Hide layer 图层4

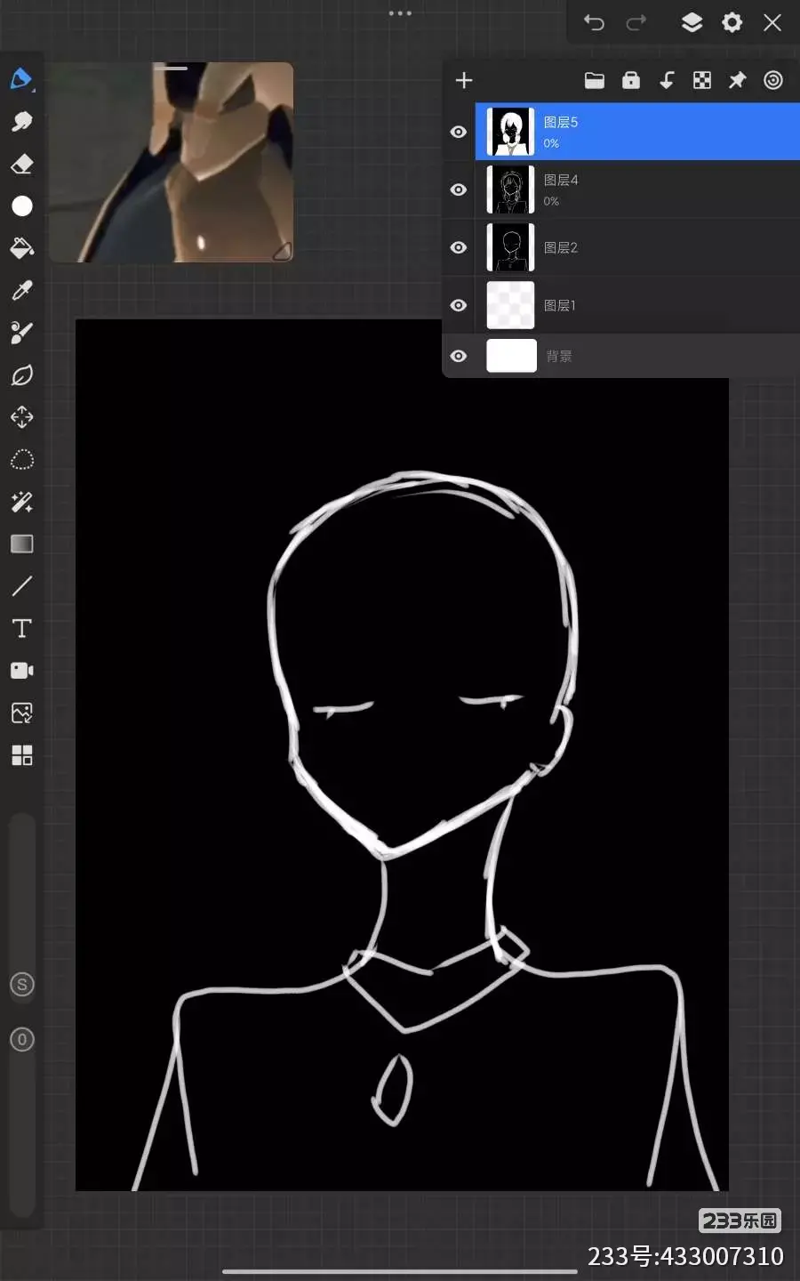[459, 189]
